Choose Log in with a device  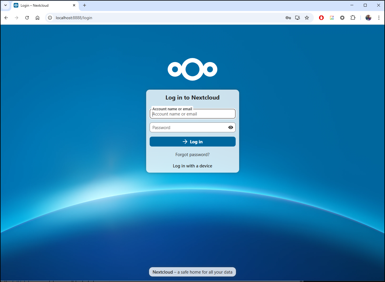(192, 166)
